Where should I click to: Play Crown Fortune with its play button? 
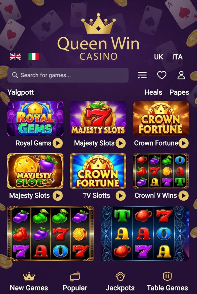[184, 143]
